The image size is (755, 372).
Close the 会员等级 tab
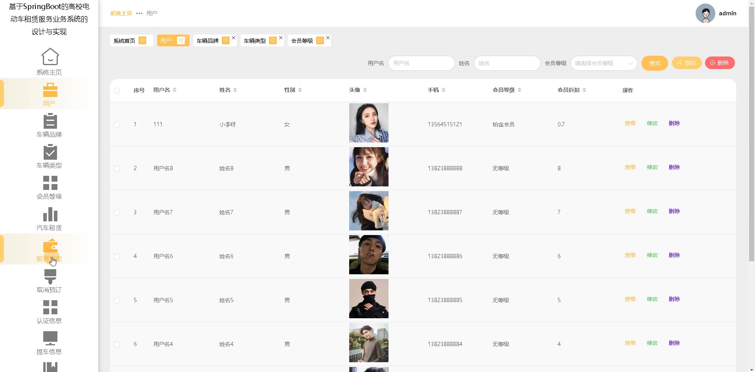click(x=328, y=38)
